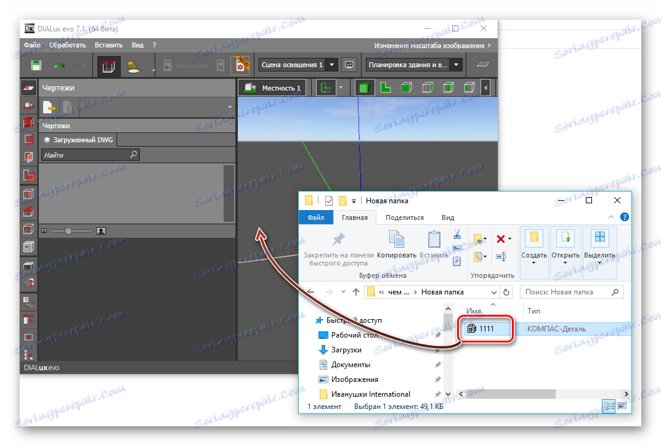The width and height of the screenshot is (661, 446).
Task: Adjust the thumbnail size slider in Чертежи panel
Action: pos(68,231)
